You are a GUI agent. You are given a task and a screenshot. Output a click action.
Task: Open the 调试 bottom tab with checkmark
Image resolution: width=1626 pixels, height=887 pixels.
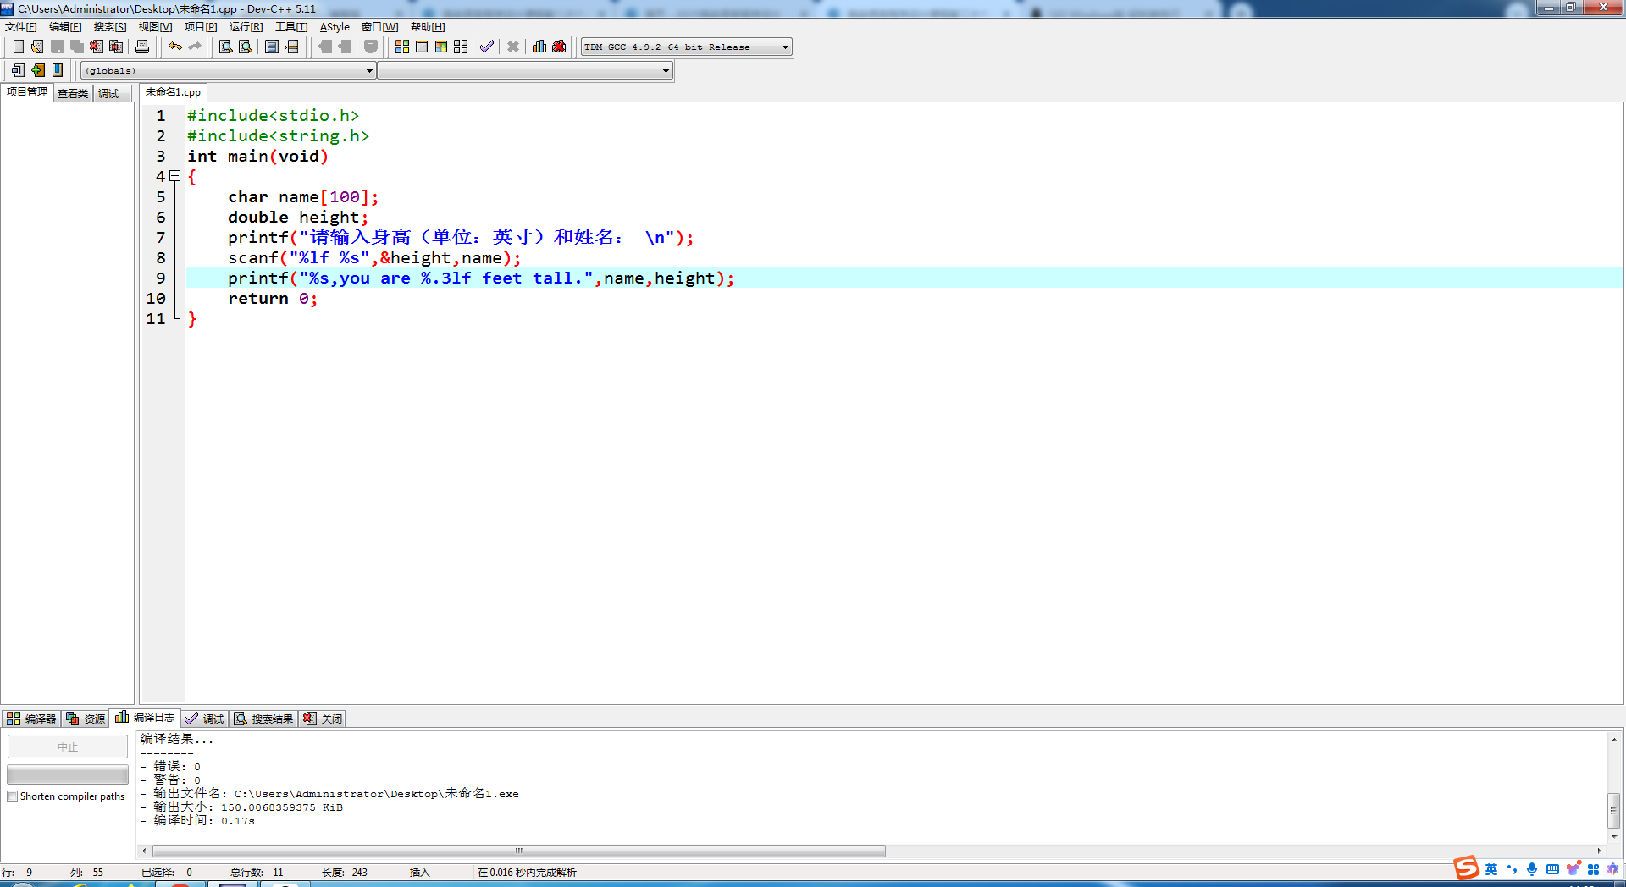coord(204,719)
